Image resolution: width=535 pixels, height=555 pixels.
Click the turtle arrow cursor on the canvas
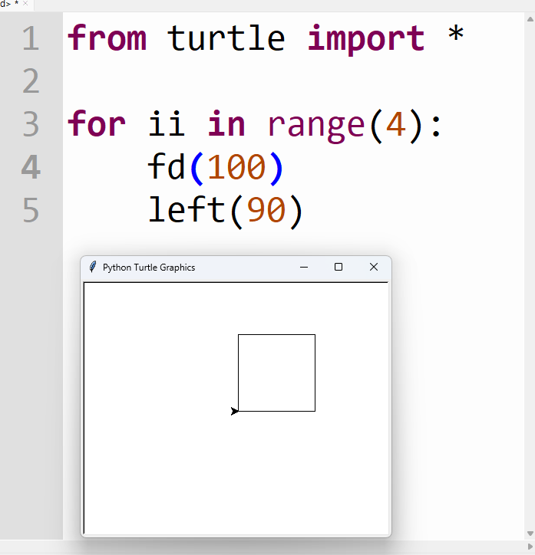[x=235, y=411]
